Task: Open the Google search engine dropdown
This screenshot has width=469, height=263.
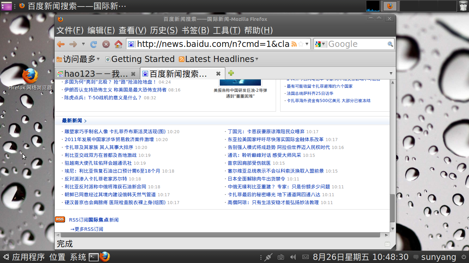Action: click(321, 44)
